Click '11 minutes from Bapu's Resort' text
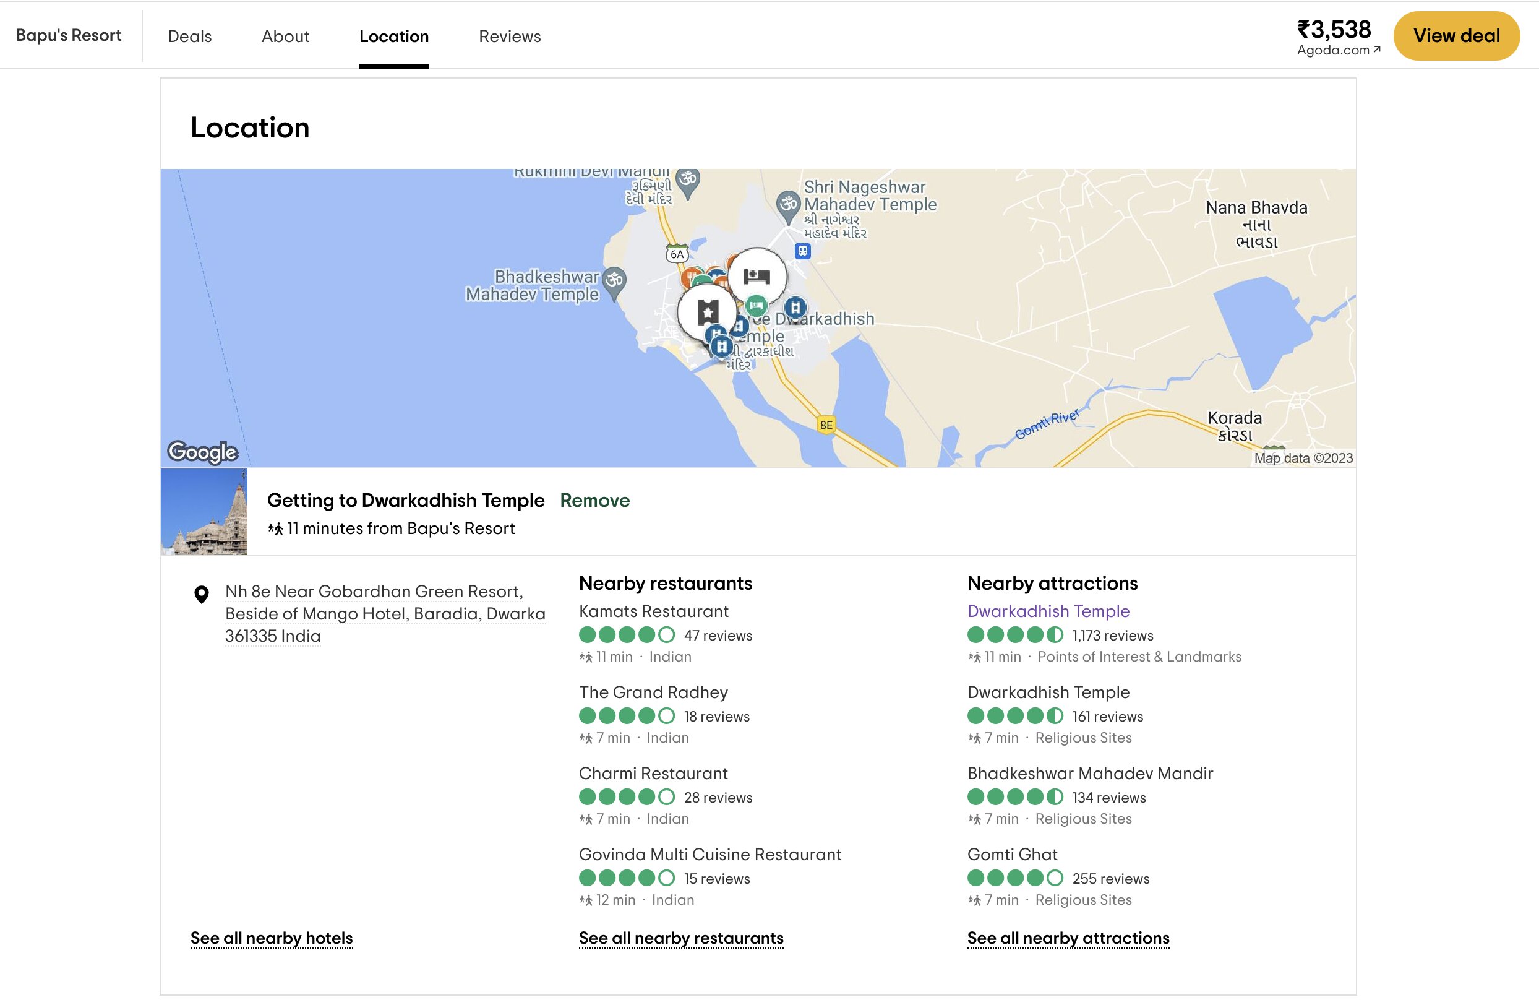Screen dimensions: 1539x1005 coord(400,528)
